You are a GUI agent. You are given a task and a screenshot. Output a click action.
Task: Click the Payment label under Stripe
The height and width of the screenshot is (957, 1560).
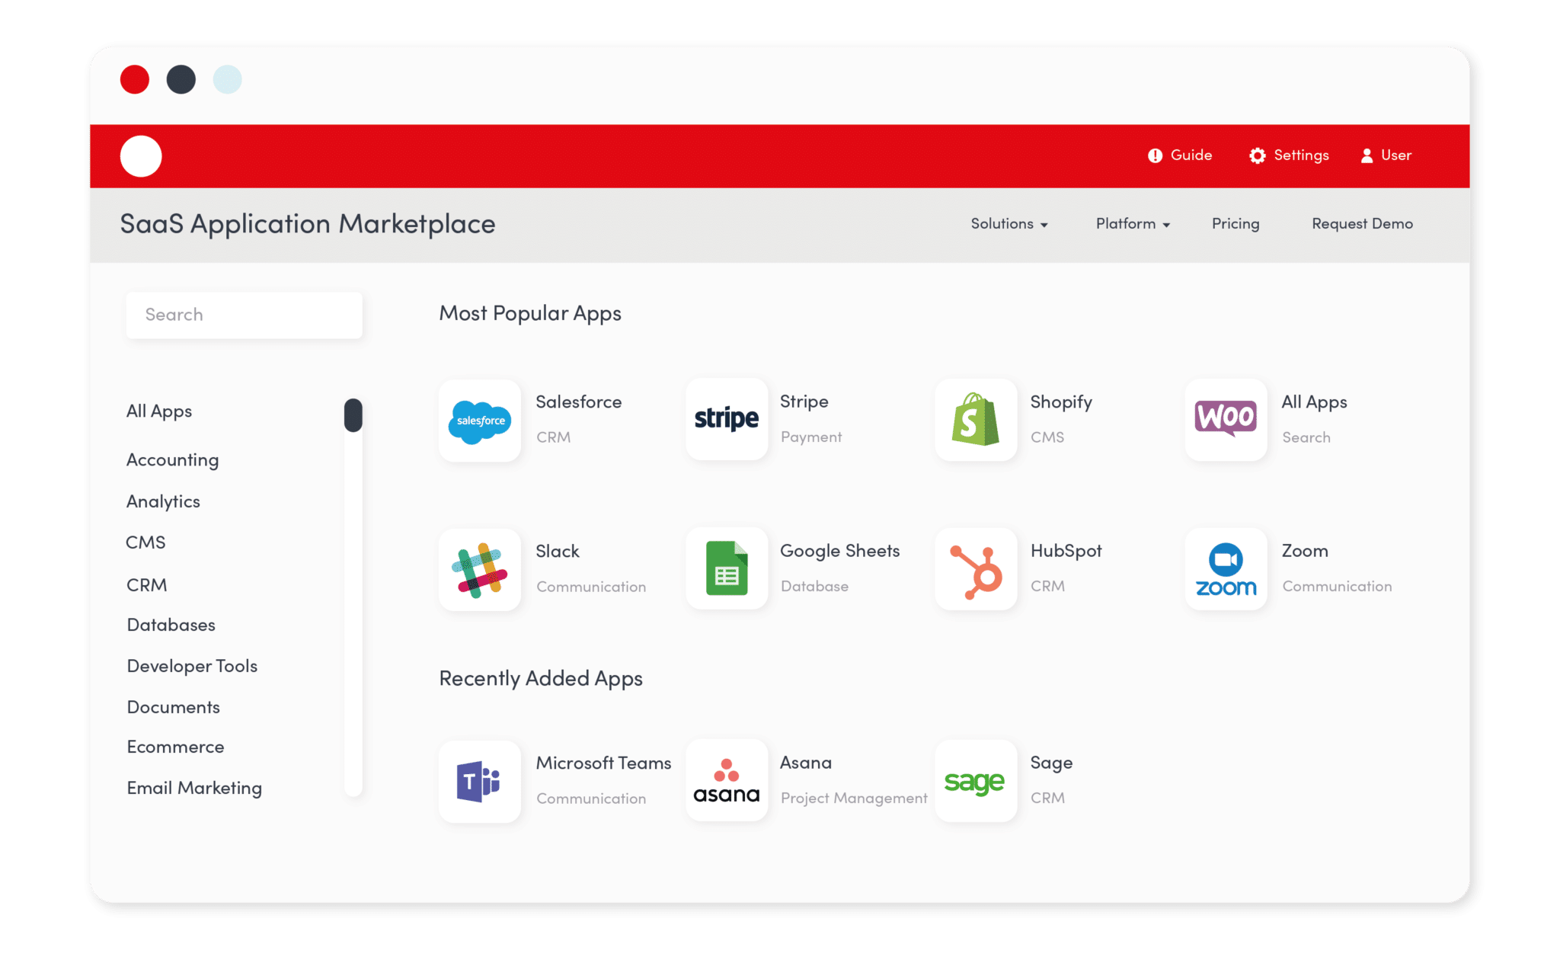pyautogui.click(x=811, y=437)
